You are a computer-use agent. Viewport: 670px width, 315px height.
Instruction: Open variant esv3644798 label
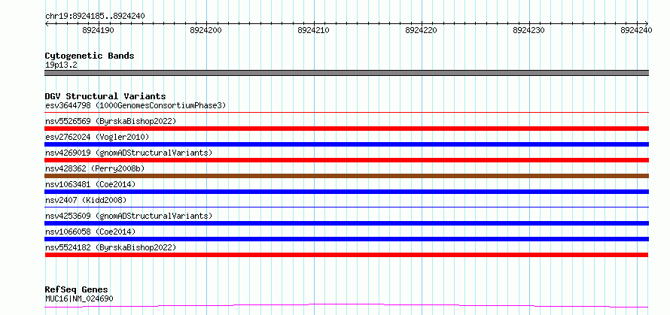pyautogui.click(x=136, y=105)
